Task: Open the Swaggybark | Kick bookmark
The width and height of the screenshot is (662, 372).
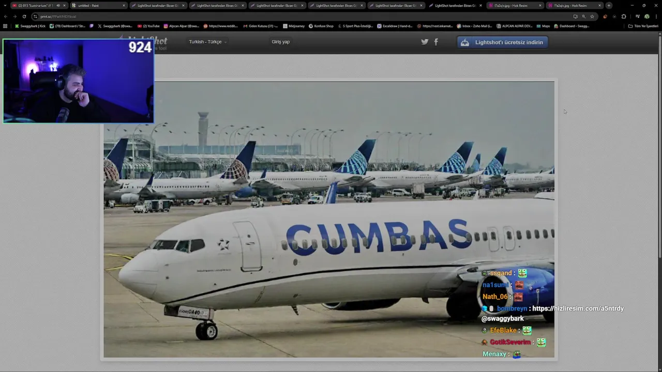Action: click(30, 26)
